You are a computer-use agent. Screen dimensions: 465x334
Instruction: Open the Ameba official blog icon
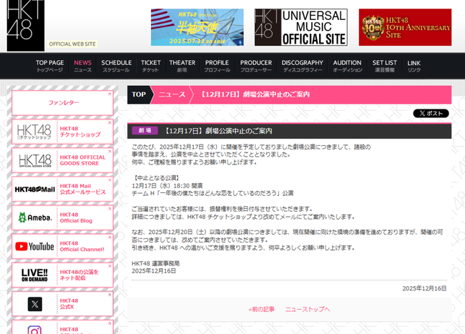[x=35, y=217]
